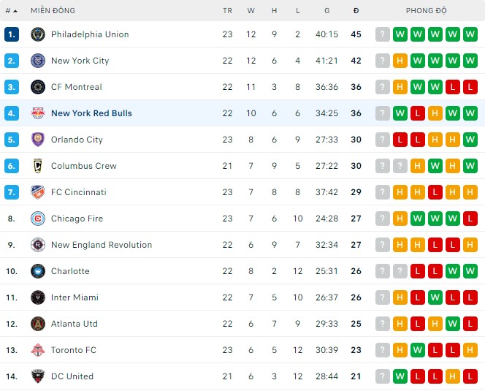Screen dimensions: 485x391
Task: Sort table by the # rank column
Action: (x=11, y=11)
